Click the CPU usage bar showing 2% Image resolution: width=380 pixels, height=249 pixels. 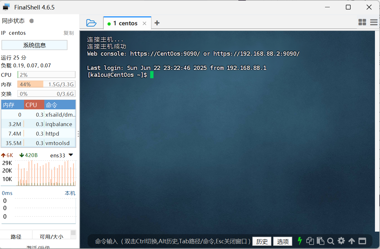tap(46, 75)
